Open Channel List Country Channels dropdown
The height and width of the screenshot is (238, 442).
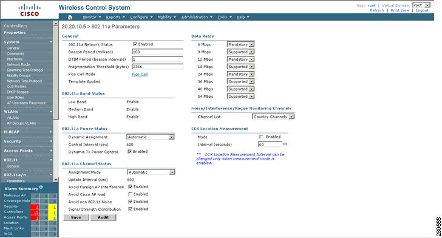(273, 117)
